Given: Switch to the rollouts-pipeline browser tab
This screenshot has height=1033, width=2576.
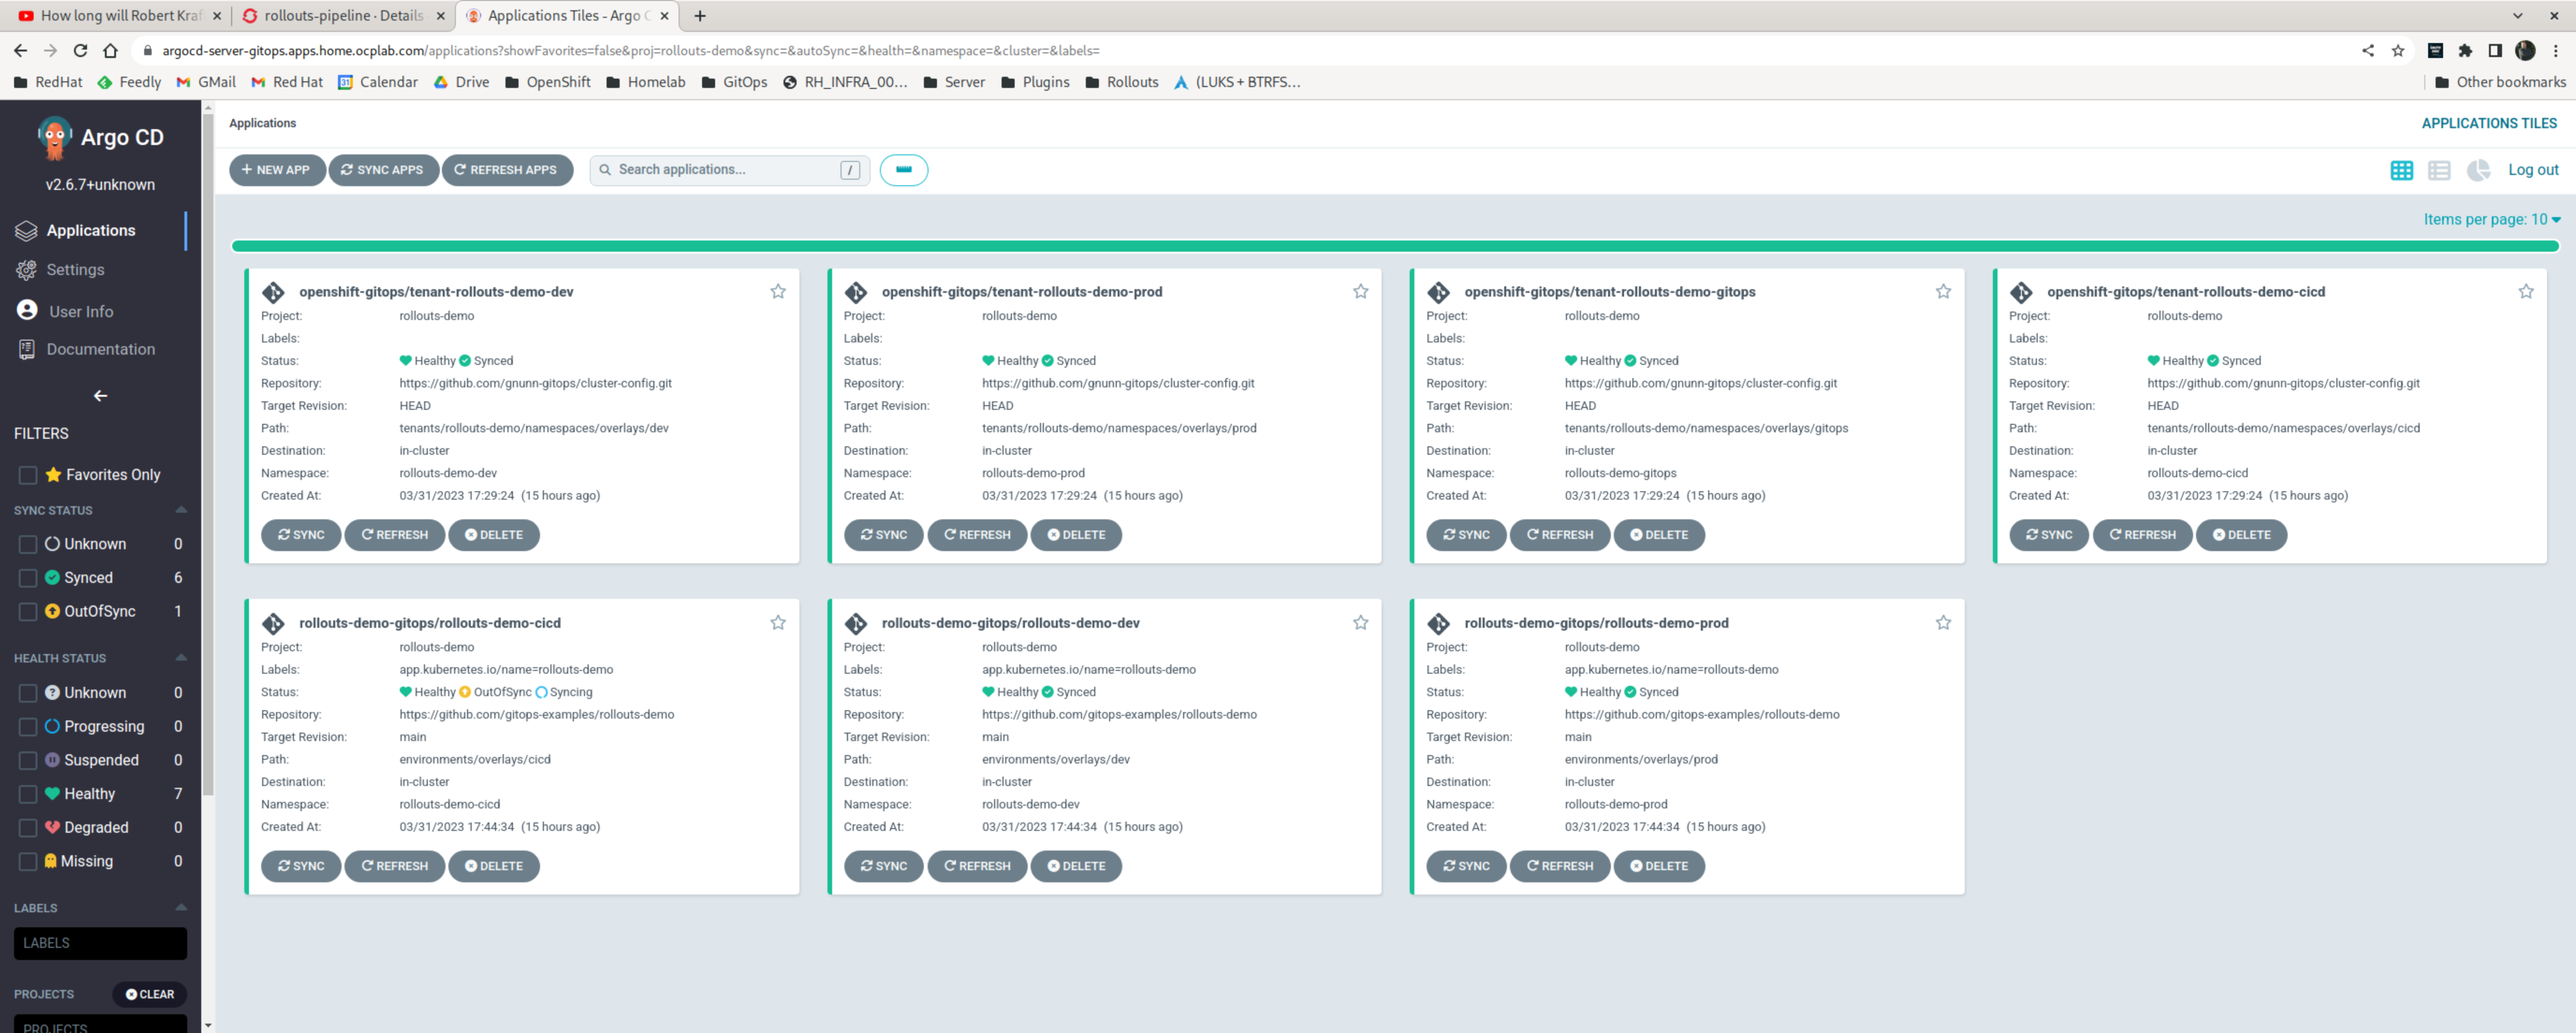Looking at the screenshot, I should coord(340,15).
